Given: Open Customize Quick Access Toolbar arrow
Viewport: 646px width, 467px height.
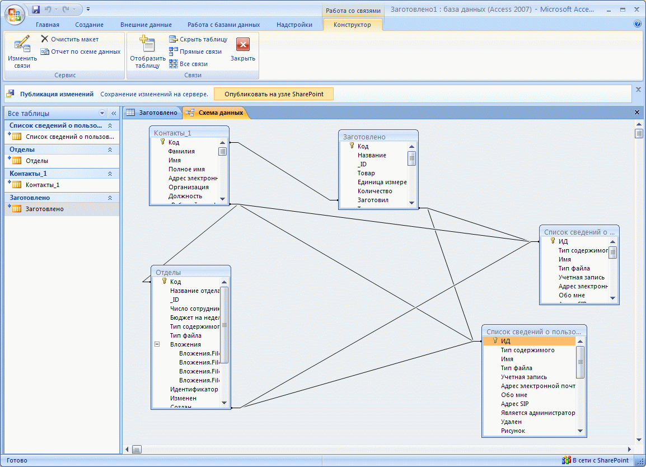Looking at the screenshot, I should click(x=88, y=8).
